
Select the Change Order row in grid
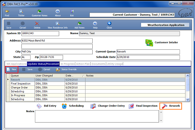tap(97, 87)
